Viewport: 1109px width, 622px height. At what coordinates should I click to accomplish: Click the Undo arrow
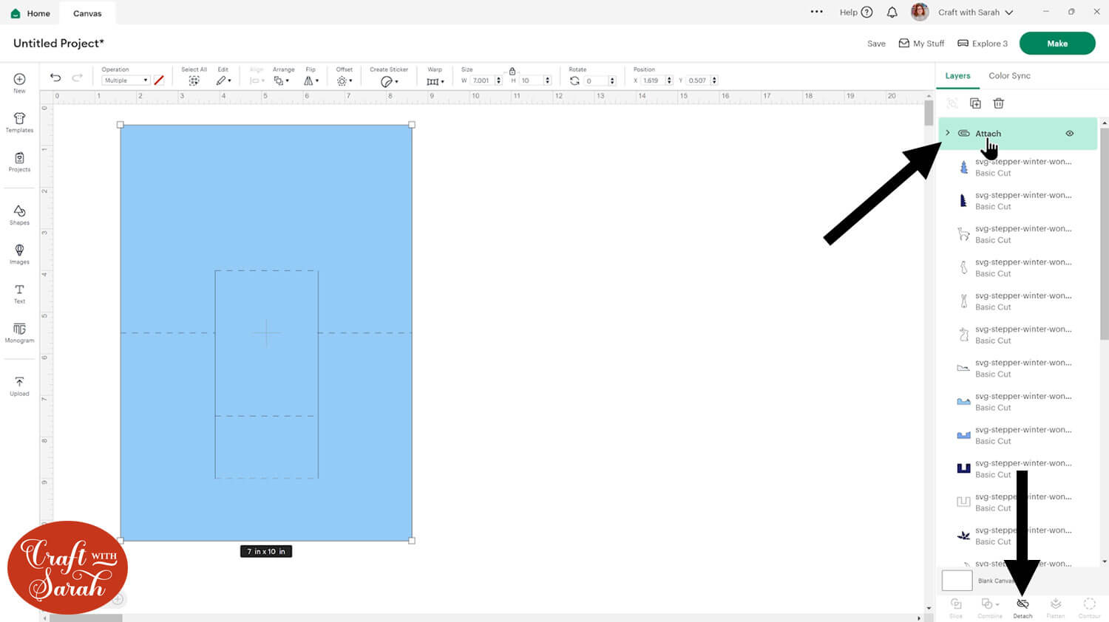point(55,78)
